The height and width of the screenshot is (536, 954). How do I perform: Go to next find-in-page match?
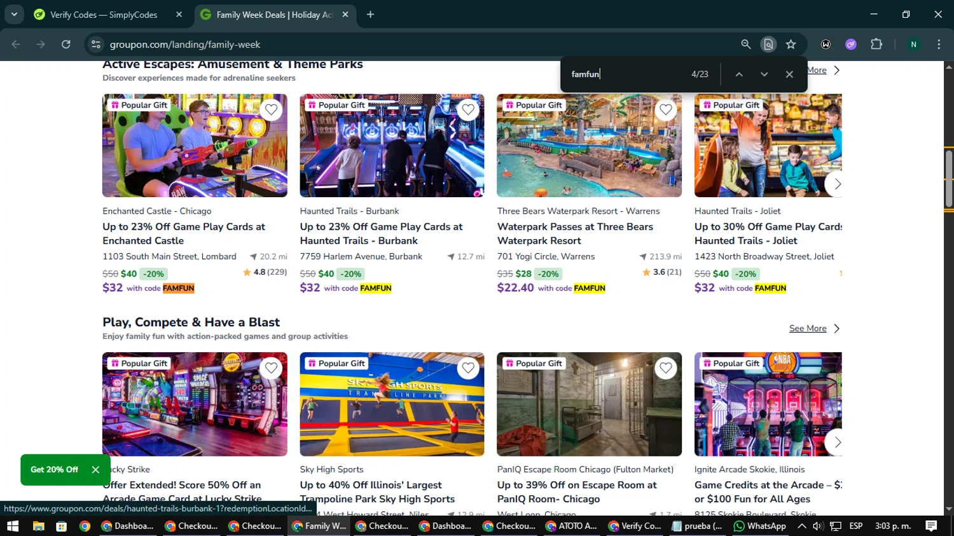coord(764,74)
